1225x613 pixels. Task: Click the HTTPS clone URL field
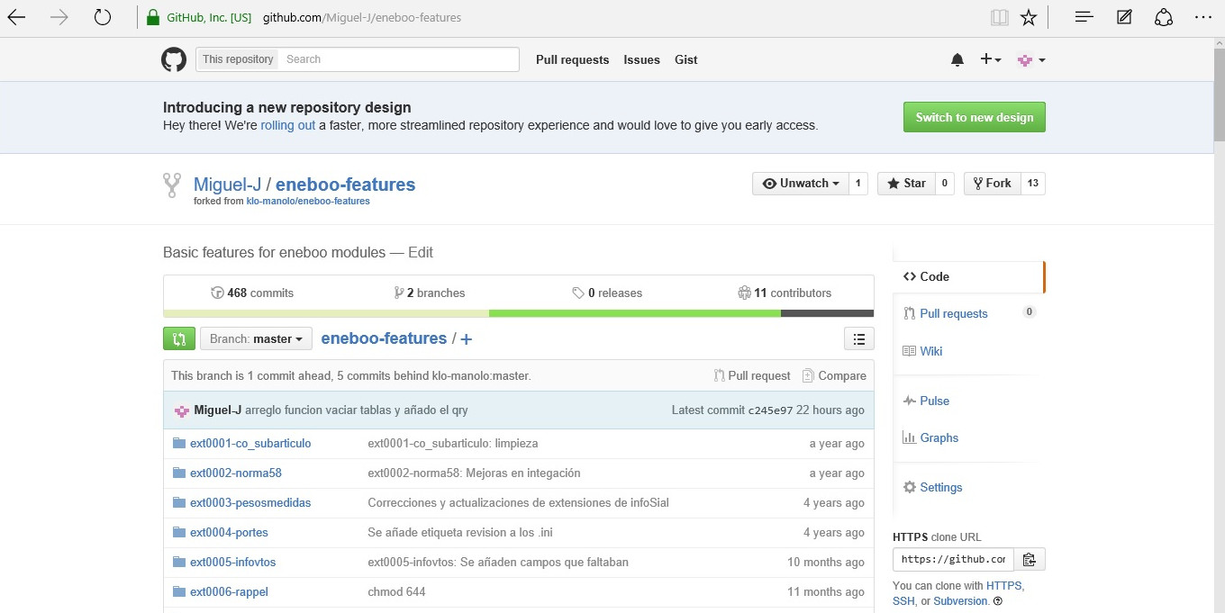[953, 559]
